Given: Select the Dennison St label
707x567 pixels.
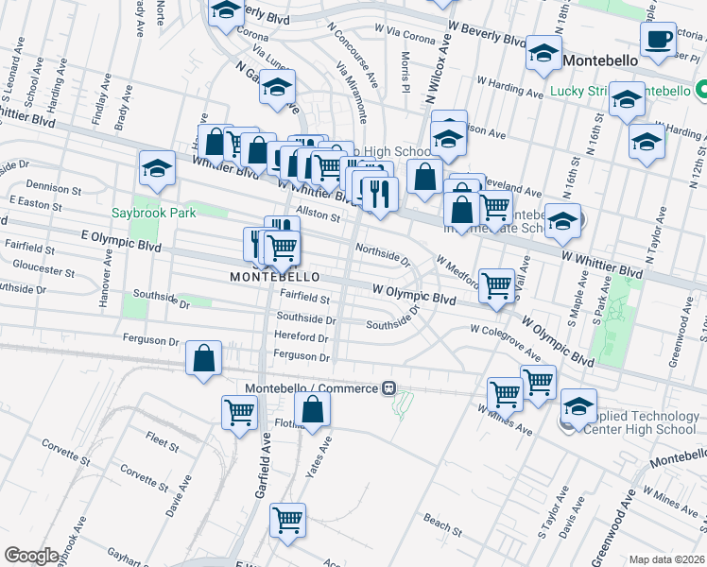Looking at the screenshot, I should click(x=54, y=187).
